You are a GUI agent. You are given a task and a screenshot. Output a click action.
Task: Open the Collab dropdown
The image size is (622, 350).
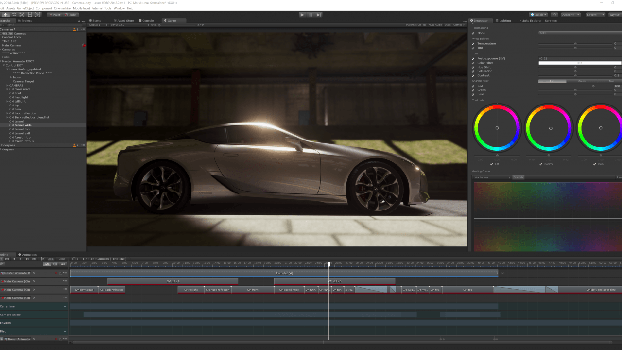(x=538, y=15)
